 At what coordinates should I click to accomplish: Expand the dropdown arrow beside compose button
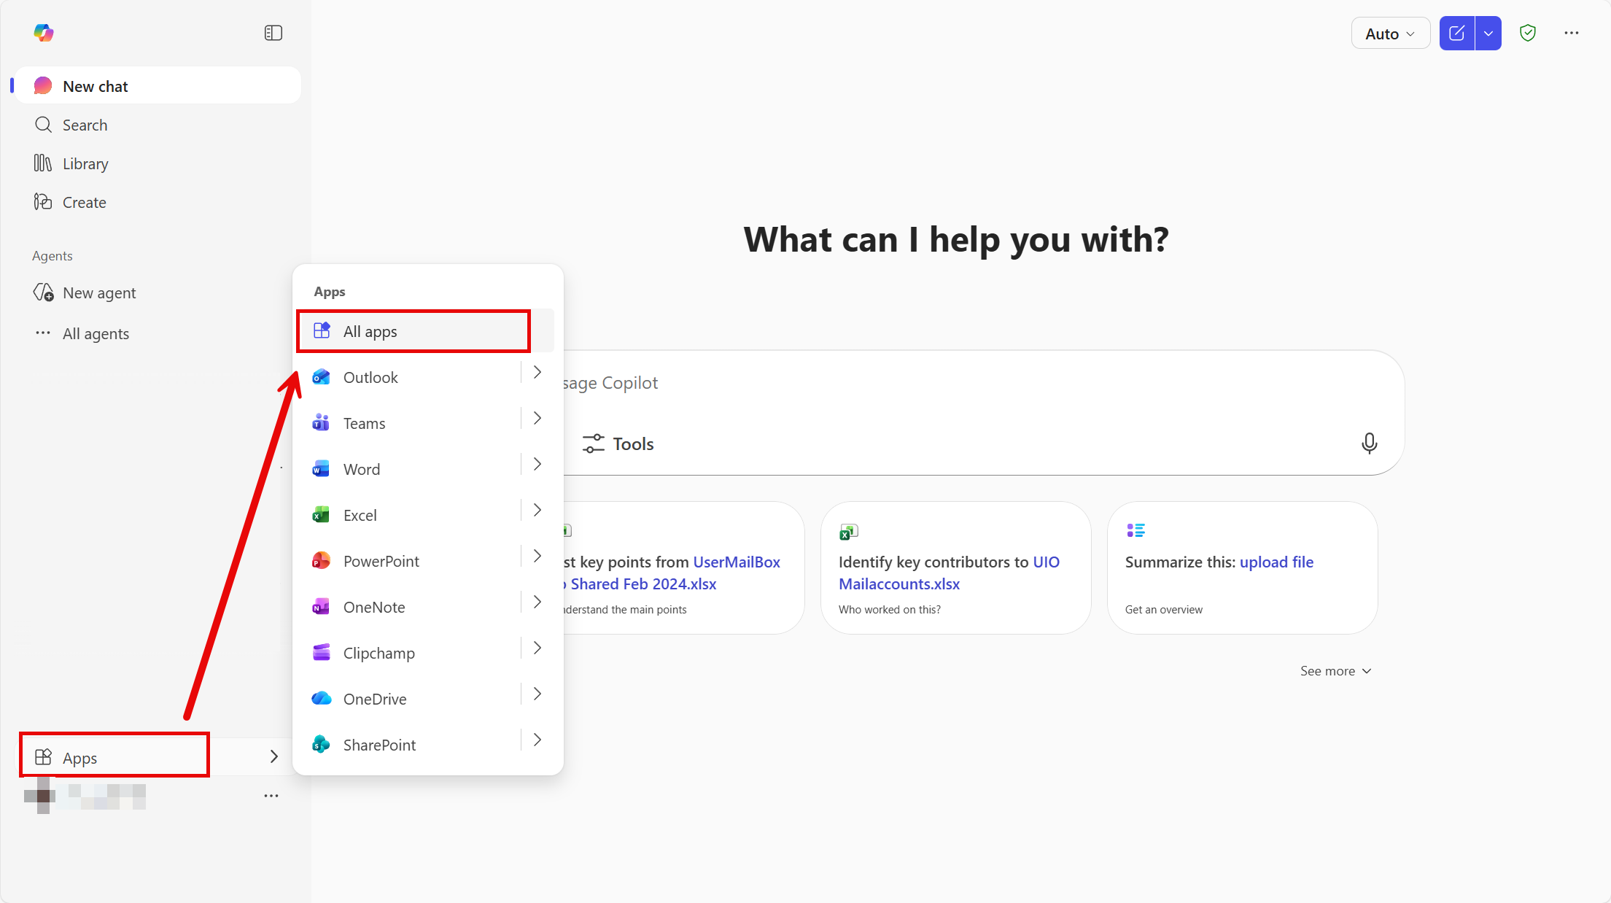point(1488,34)
